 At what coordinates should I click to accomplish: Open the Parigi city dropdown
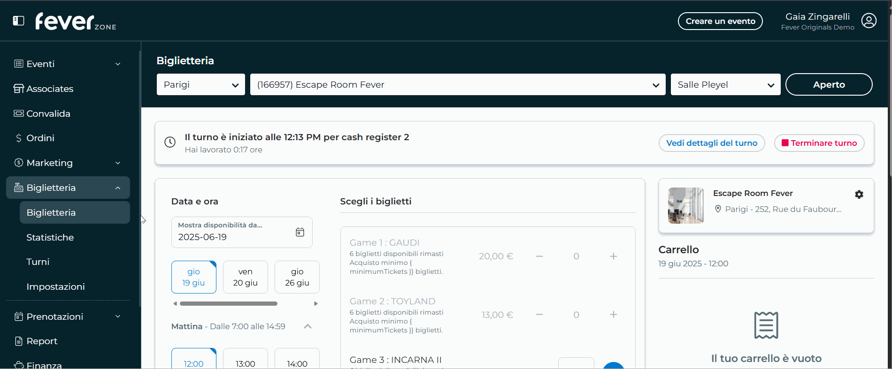point(201,84)
